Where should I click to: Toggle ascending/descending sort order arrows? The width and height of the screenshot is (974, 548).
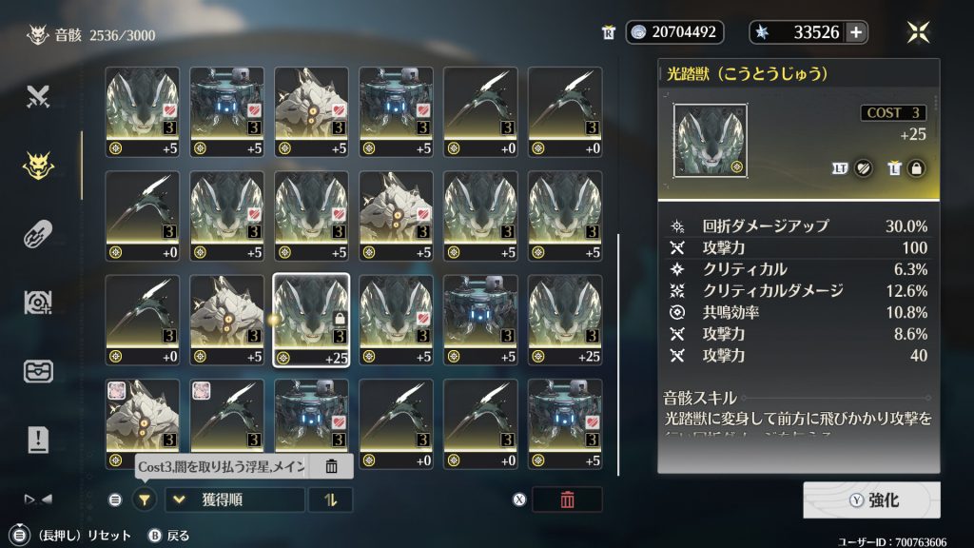point(330,499)
